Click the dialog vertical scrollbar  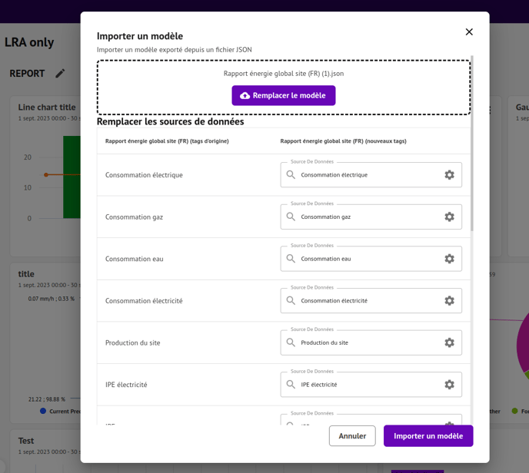(x=472, y=146)
